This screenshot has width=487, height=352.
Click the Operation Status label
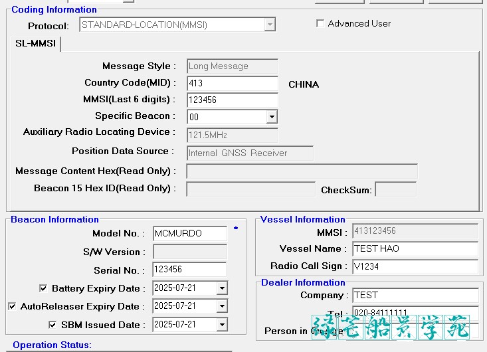(52, 345)
